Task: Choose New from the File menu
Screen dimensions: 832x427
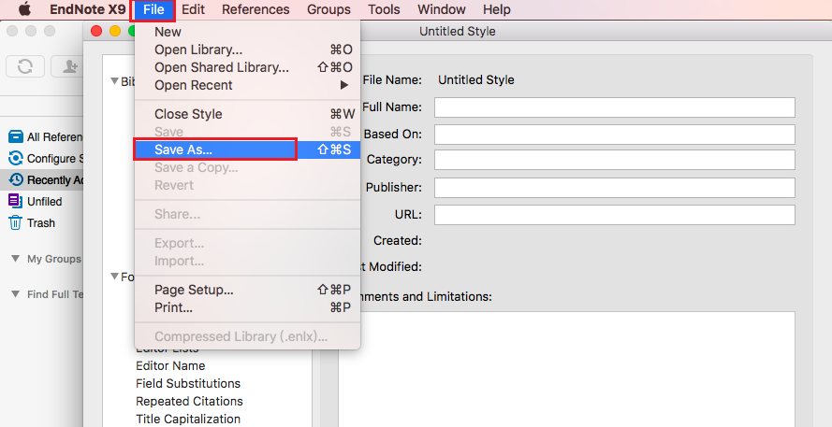Action: pyautogui.click(x=247, y=32)
